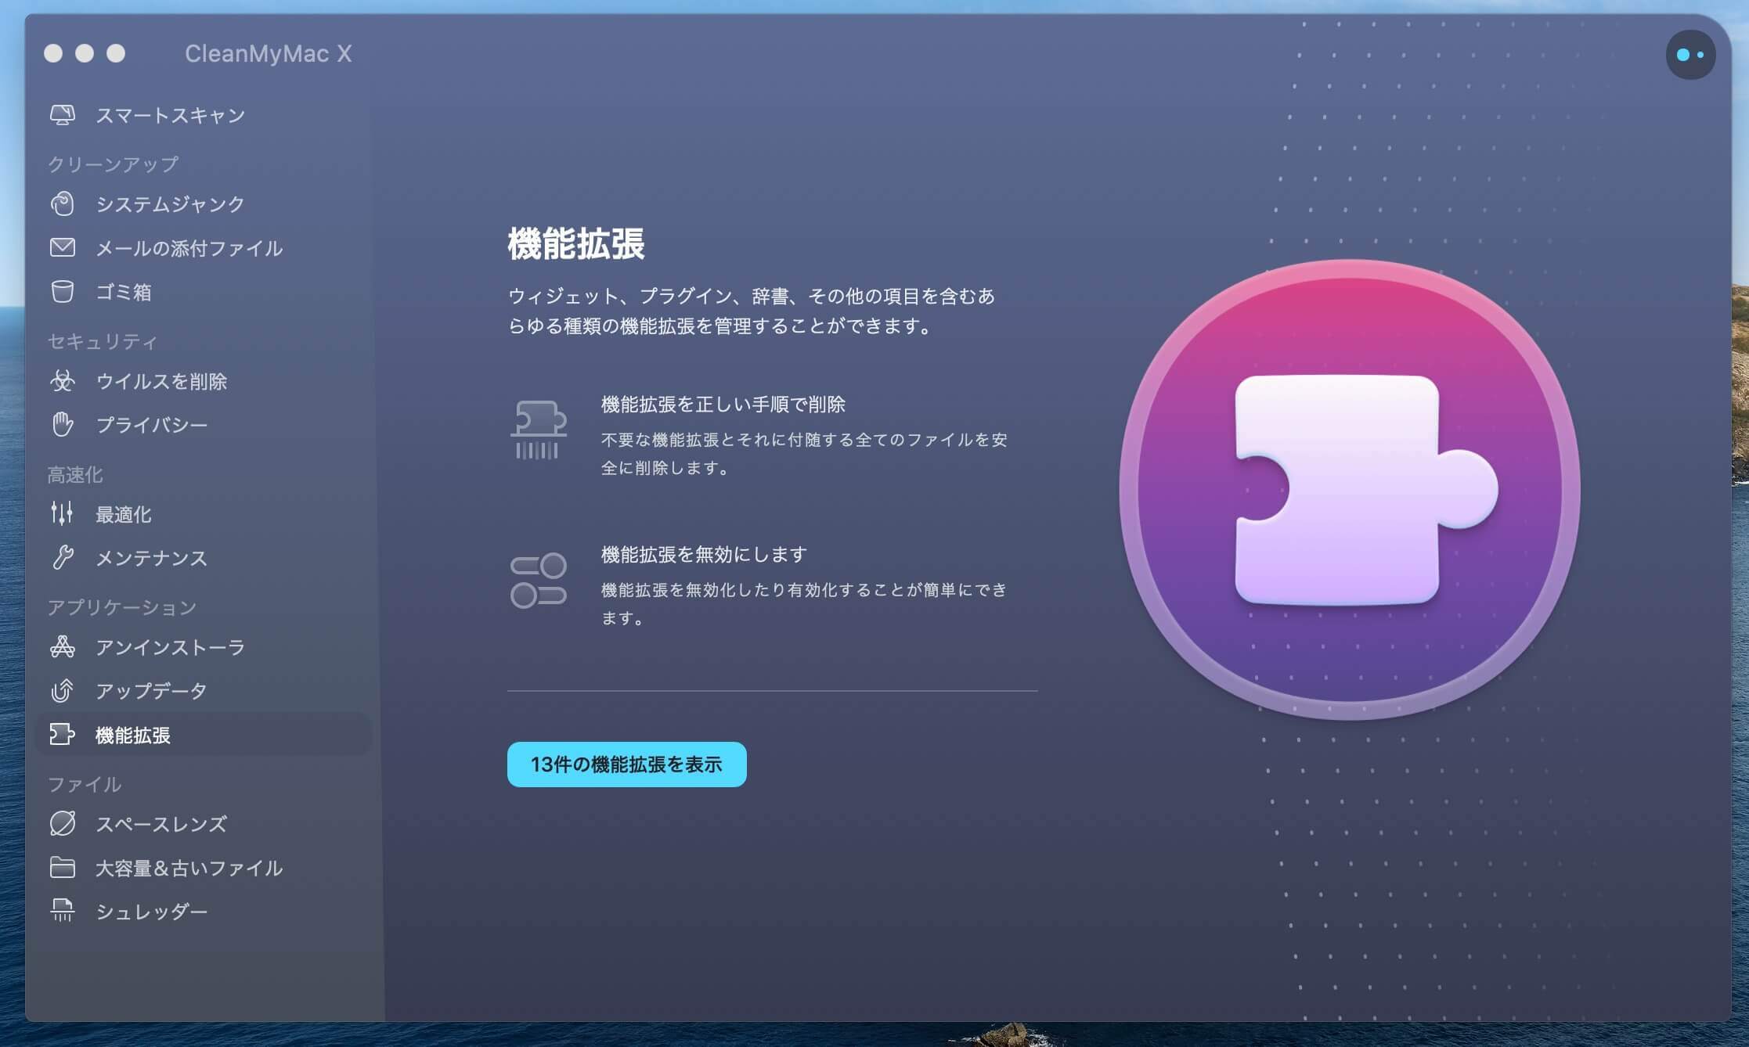Open スペースレンズ disk visualizer
Screen dimensions: 1749x1047
coord(63,823)
